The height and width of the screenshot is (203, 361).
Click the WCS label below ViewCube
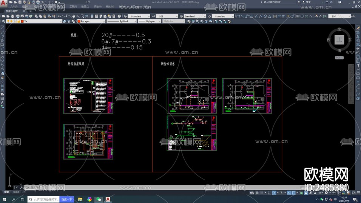(339, 57)
